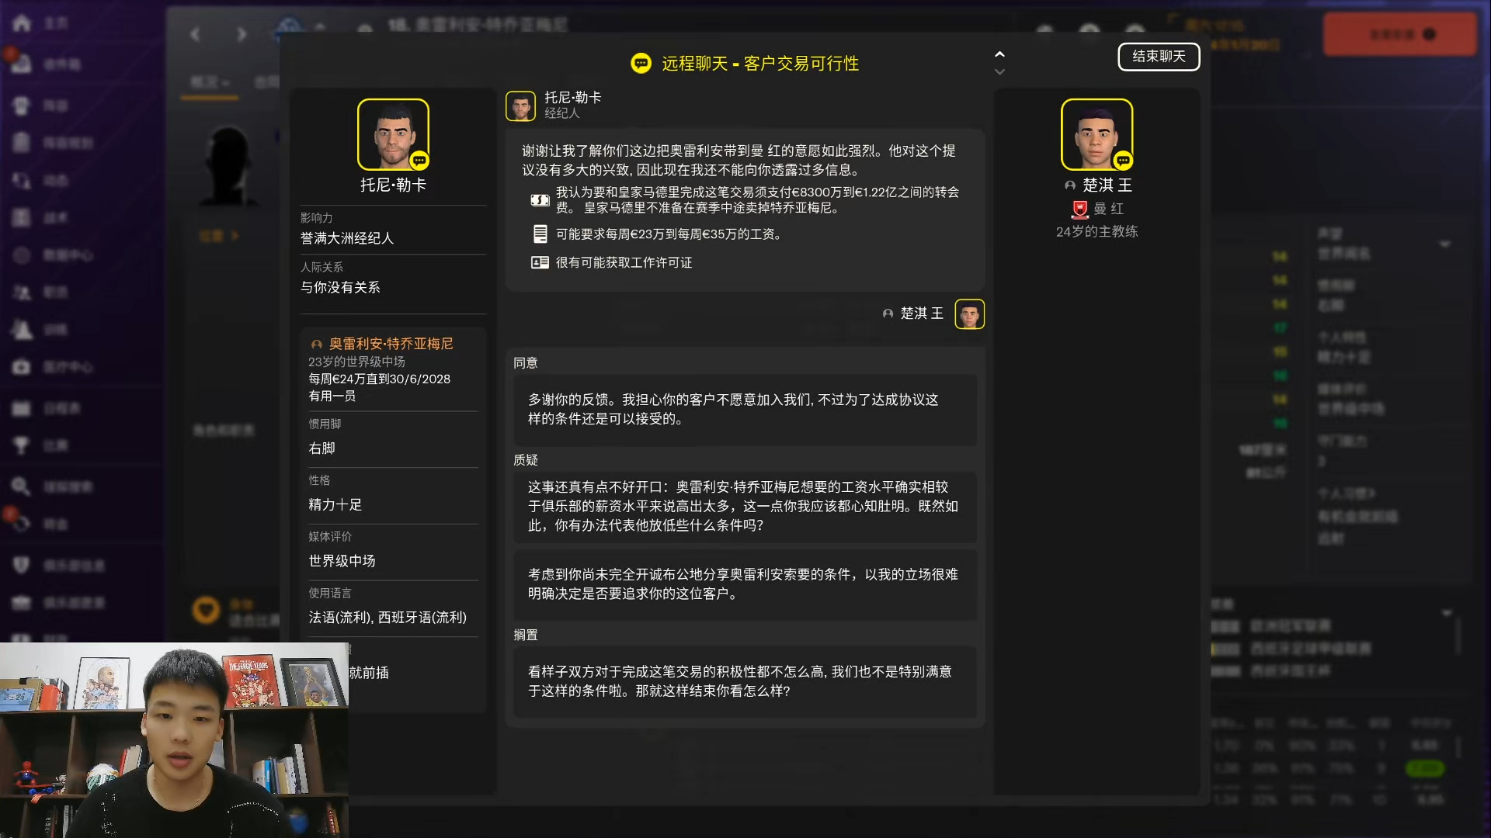
Task: Open the player link 奥雷利安·特乔亚梅尼
Action: tap(391, 344)
